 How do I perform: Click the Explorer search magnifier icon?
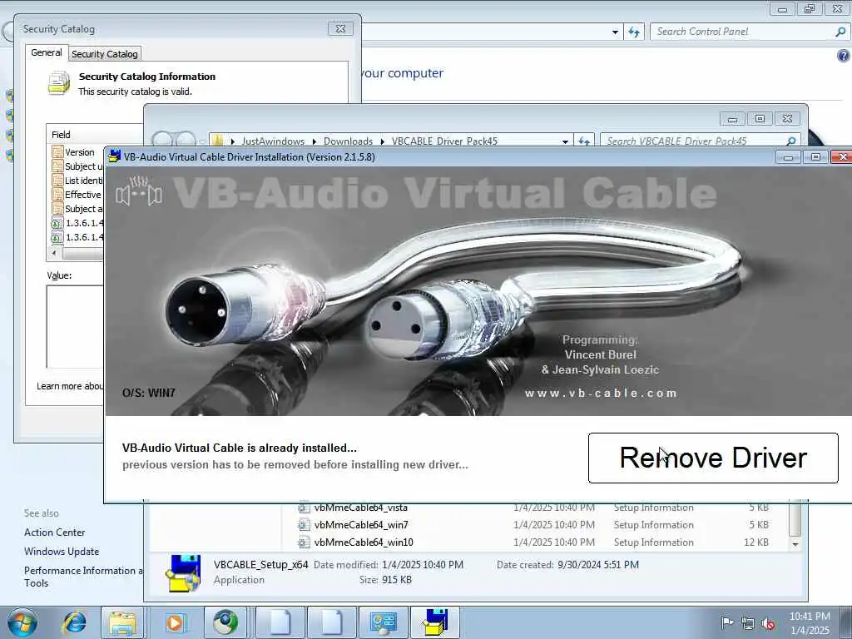[x=791, y=141]
